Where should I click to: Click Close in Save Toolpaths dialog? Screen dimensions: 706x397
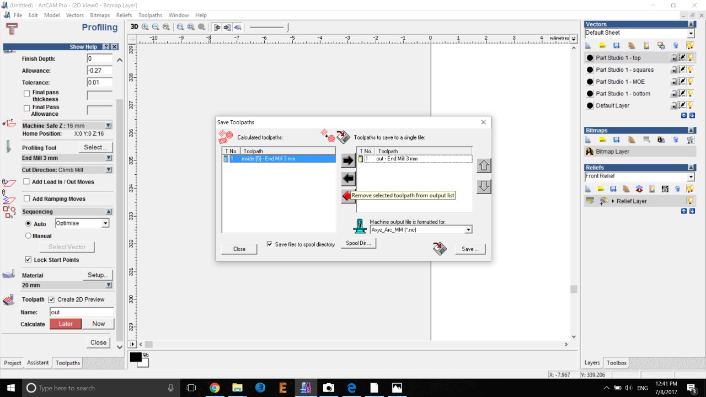pyautogui.click(x=239, y=249)
